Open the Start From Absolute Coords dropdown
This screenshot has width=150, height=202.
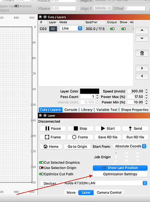[130, 146]
